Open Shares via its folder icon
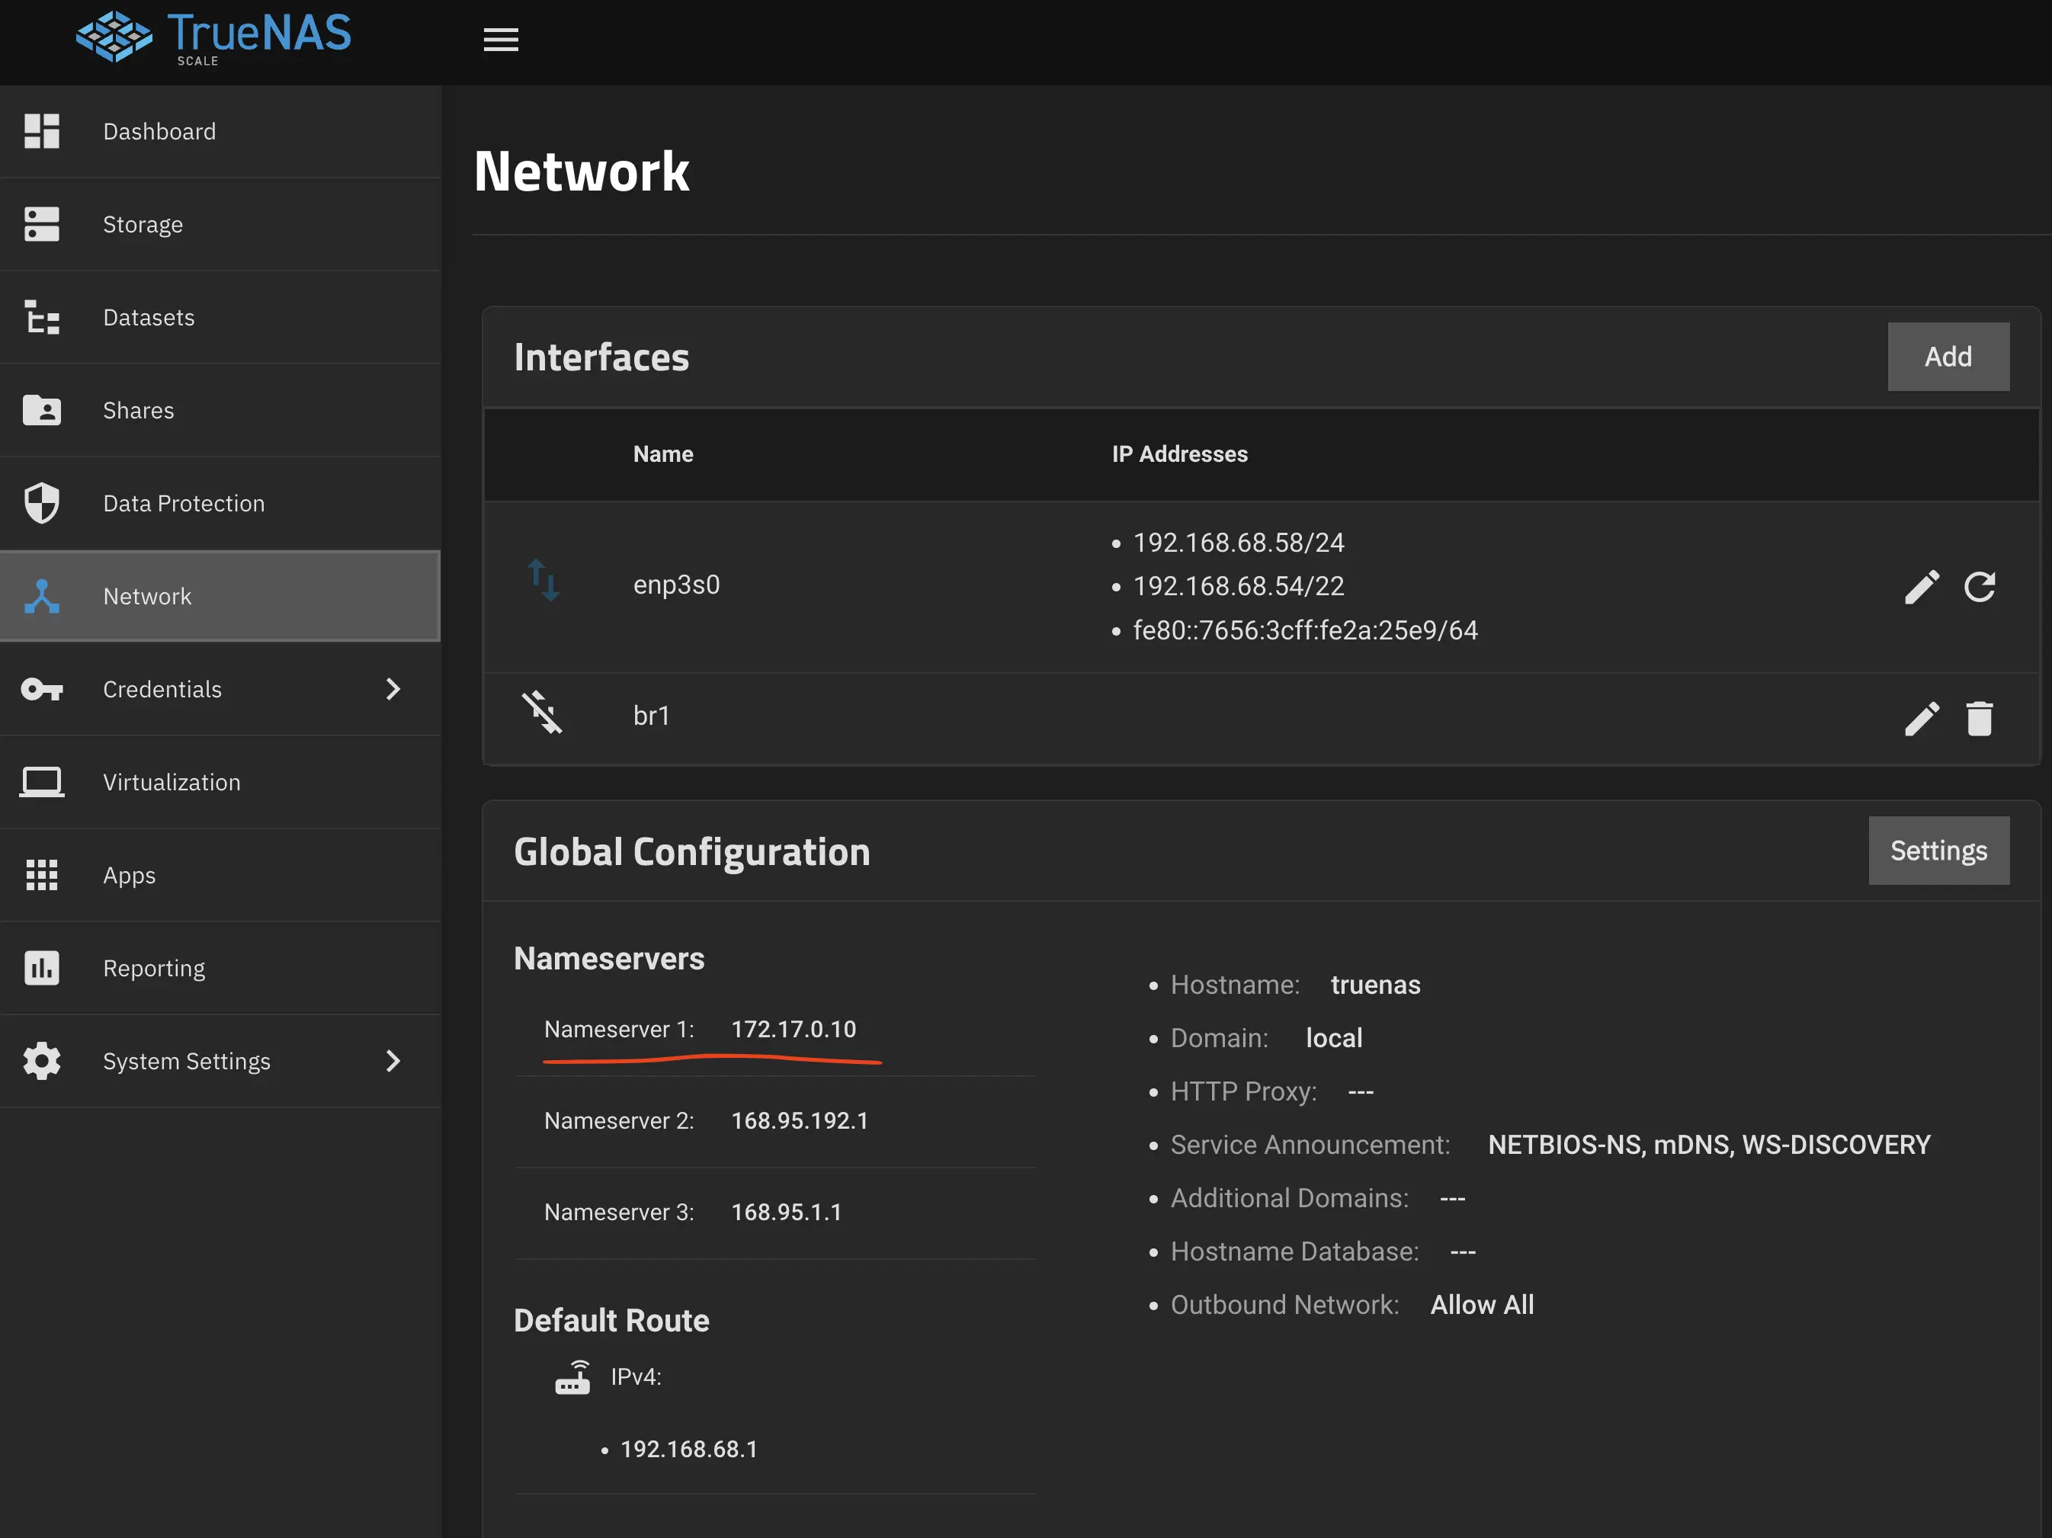Screen dimensions: 2052x1538 tap(42, 410)
